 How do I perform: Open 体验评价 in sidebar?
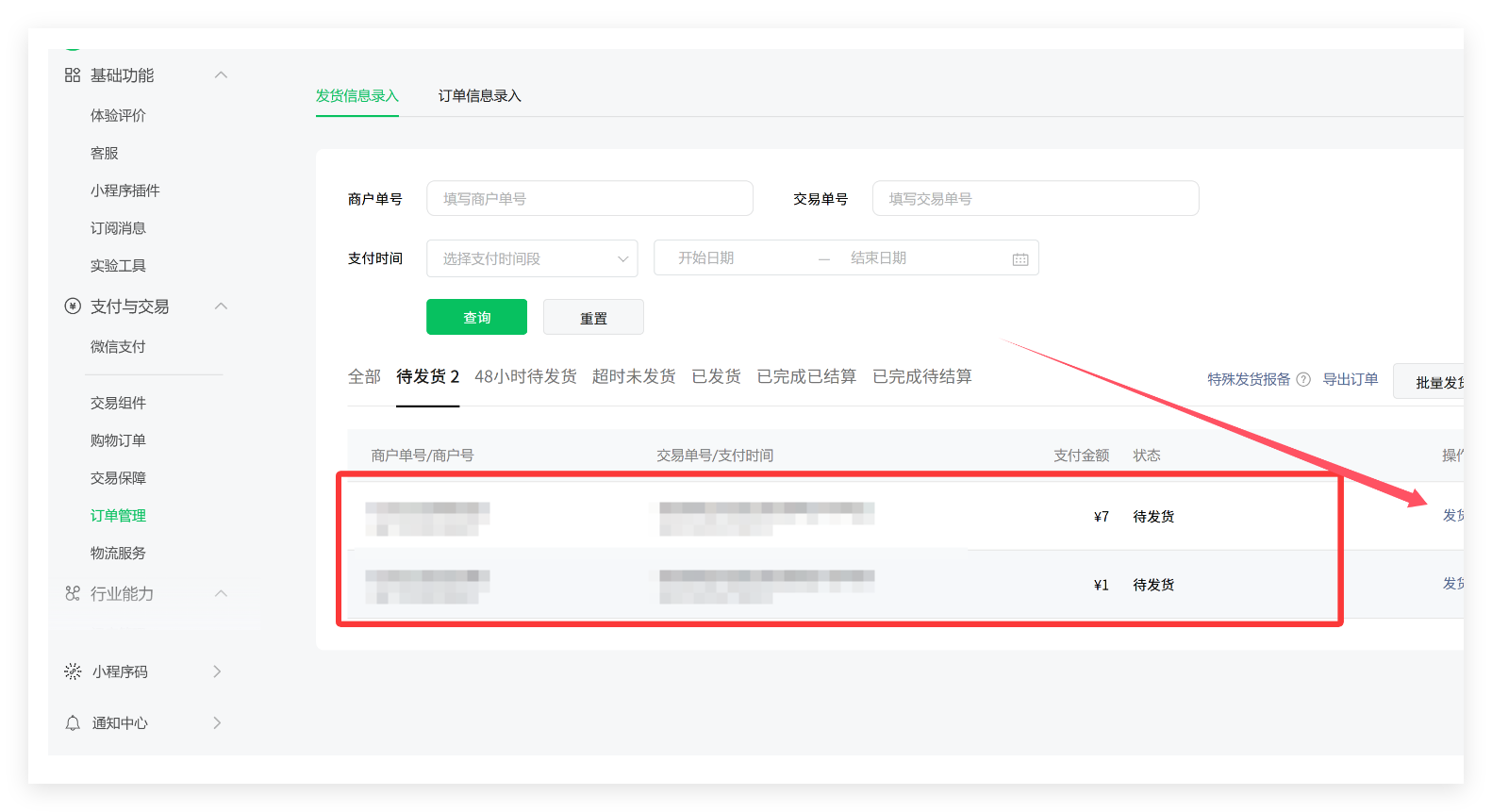[x=118, y=115]
